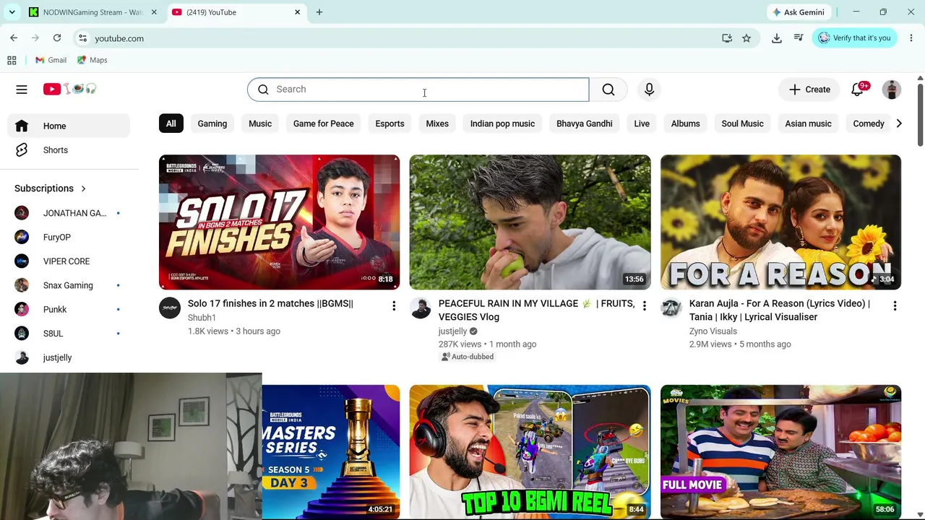Open the media control icon in toolbar
This screenshot has height=520, width=925.
(x=799, y=38)
